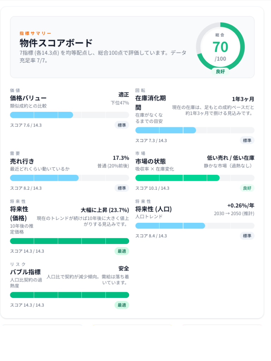
Task: Select the 標準 badge on 売れ行き card
Action: pos(121,188)
